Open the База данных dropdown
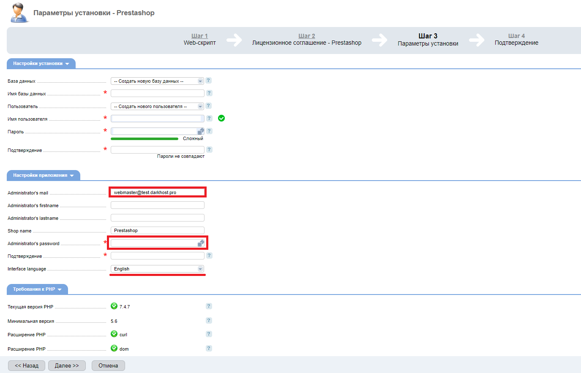Screen dimensions: 581x373 coord(157,81)
